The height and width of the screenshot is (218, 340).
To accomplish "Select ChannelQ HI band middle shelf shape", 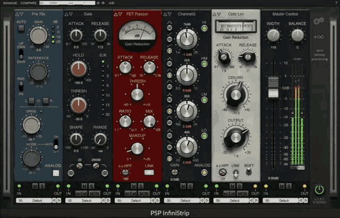I will 169,39.
